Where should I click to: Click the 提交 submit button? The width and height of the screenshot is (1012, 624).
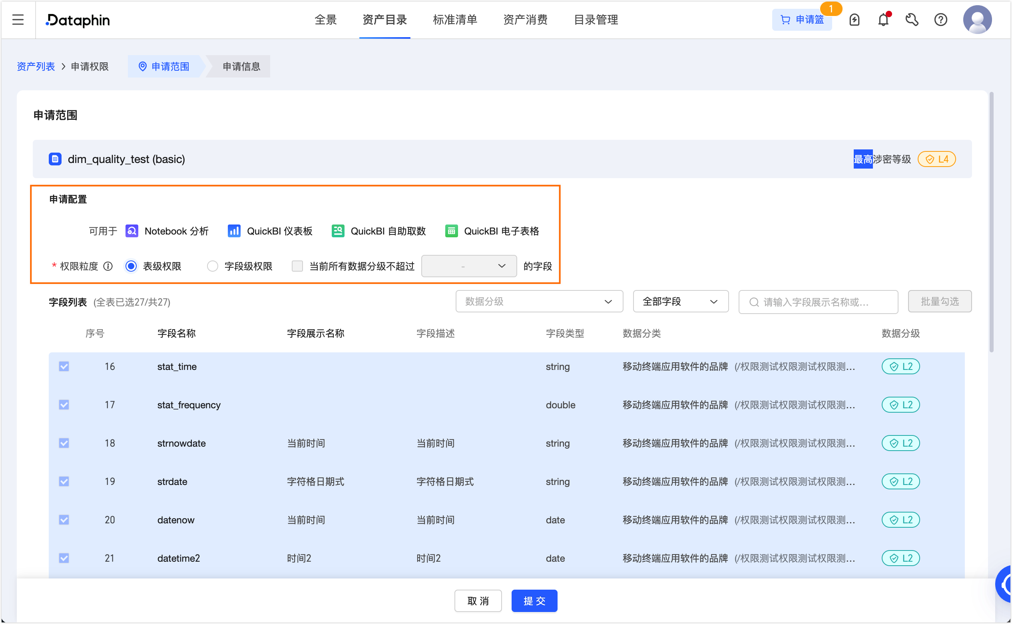[534, 601]
